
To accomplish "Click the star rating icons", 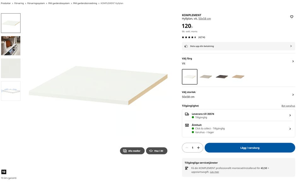I will (189, 37).
